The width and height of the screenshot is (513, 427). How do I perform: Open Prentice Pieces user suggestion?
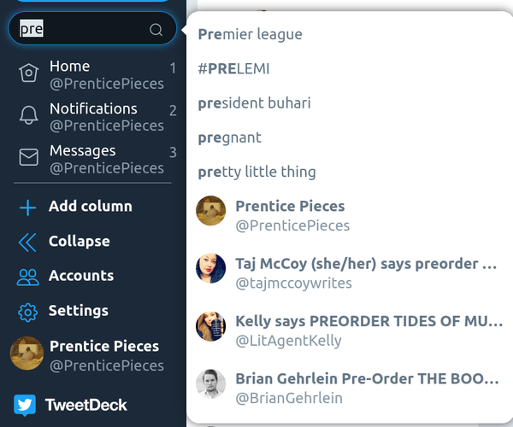click(350, 215)
